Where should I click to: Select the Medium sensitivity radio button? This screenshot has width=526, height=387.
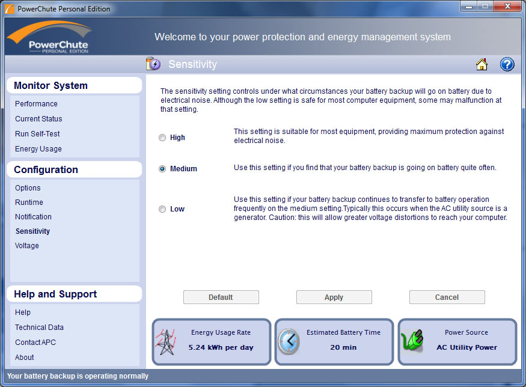click(162, 169)
